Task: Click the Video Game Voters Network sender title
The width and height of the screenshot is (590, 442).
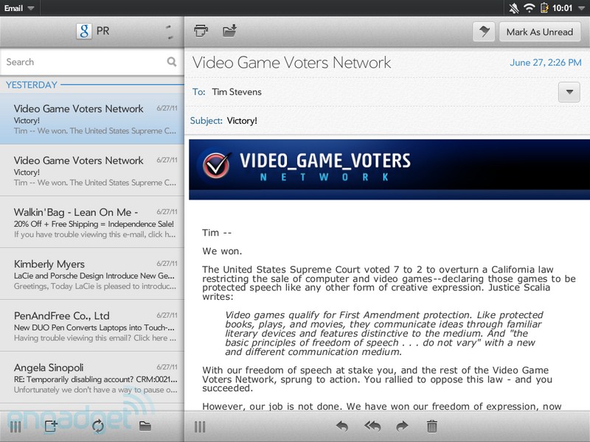Action: click(x=291, y=63)
